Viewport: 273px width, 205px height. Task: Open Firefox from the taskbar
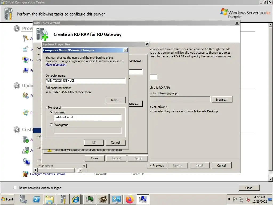tap(130, 199)
